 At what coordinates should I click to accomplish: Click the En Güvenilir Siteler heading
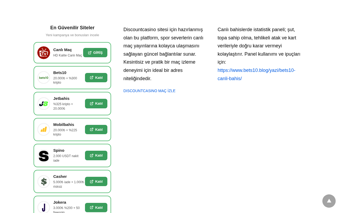click(72, 28)
